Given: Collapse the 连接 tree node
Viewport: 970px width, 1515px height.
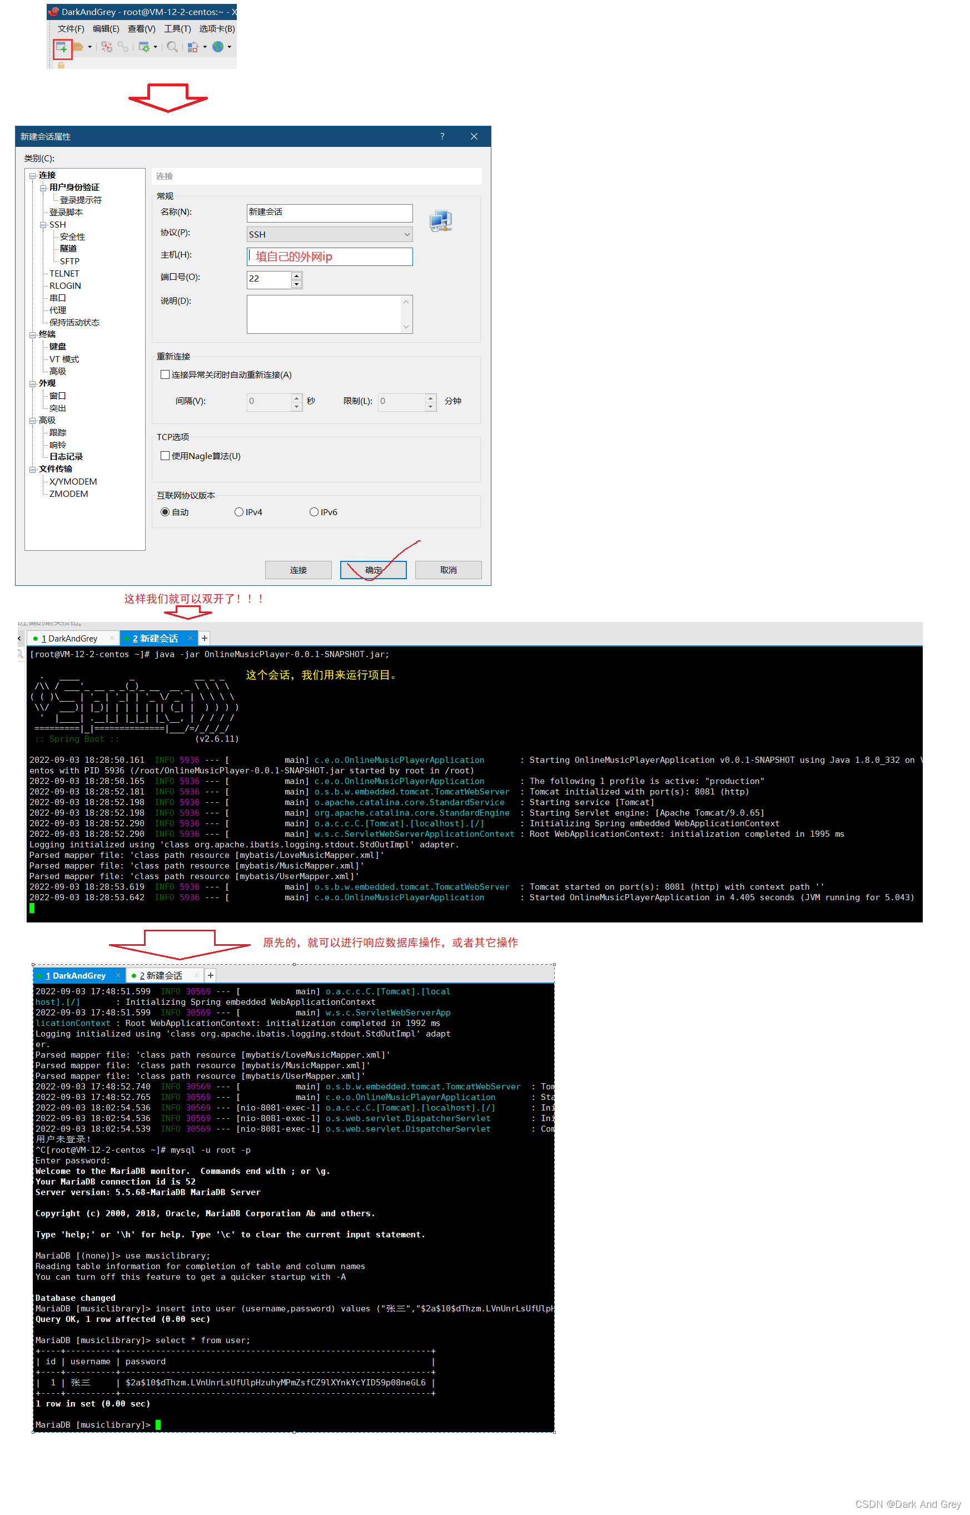Looking at the screenshot, I should click(x=33, y=176).
